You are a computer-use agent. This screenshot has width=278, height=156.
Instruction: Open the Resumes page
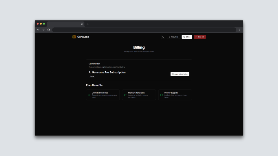click(173, 37)
